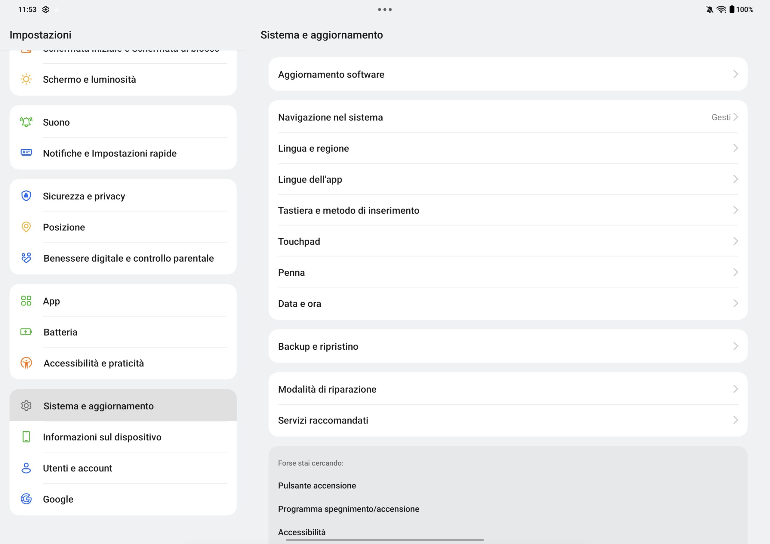The width and height of the screenshot is (770, 544).
Task: Expand the Data e ora chevron
Action: (735, 303)
